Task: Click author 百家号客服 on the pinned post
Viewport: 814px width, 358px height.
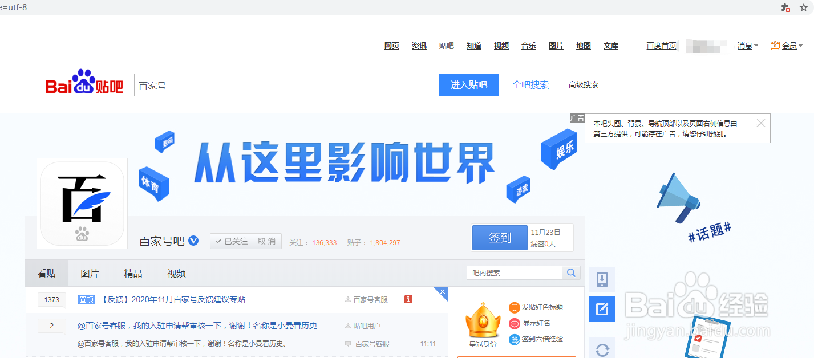Action: pyautogui.click(x=370, y=299)
